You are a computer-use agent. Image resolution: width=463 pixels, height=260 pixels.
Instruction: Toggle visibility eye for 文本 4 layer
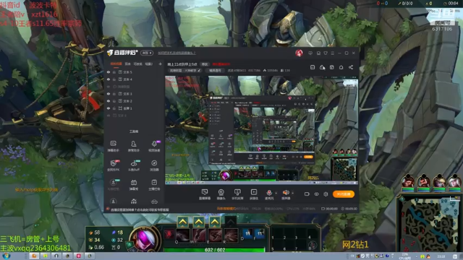109,79
